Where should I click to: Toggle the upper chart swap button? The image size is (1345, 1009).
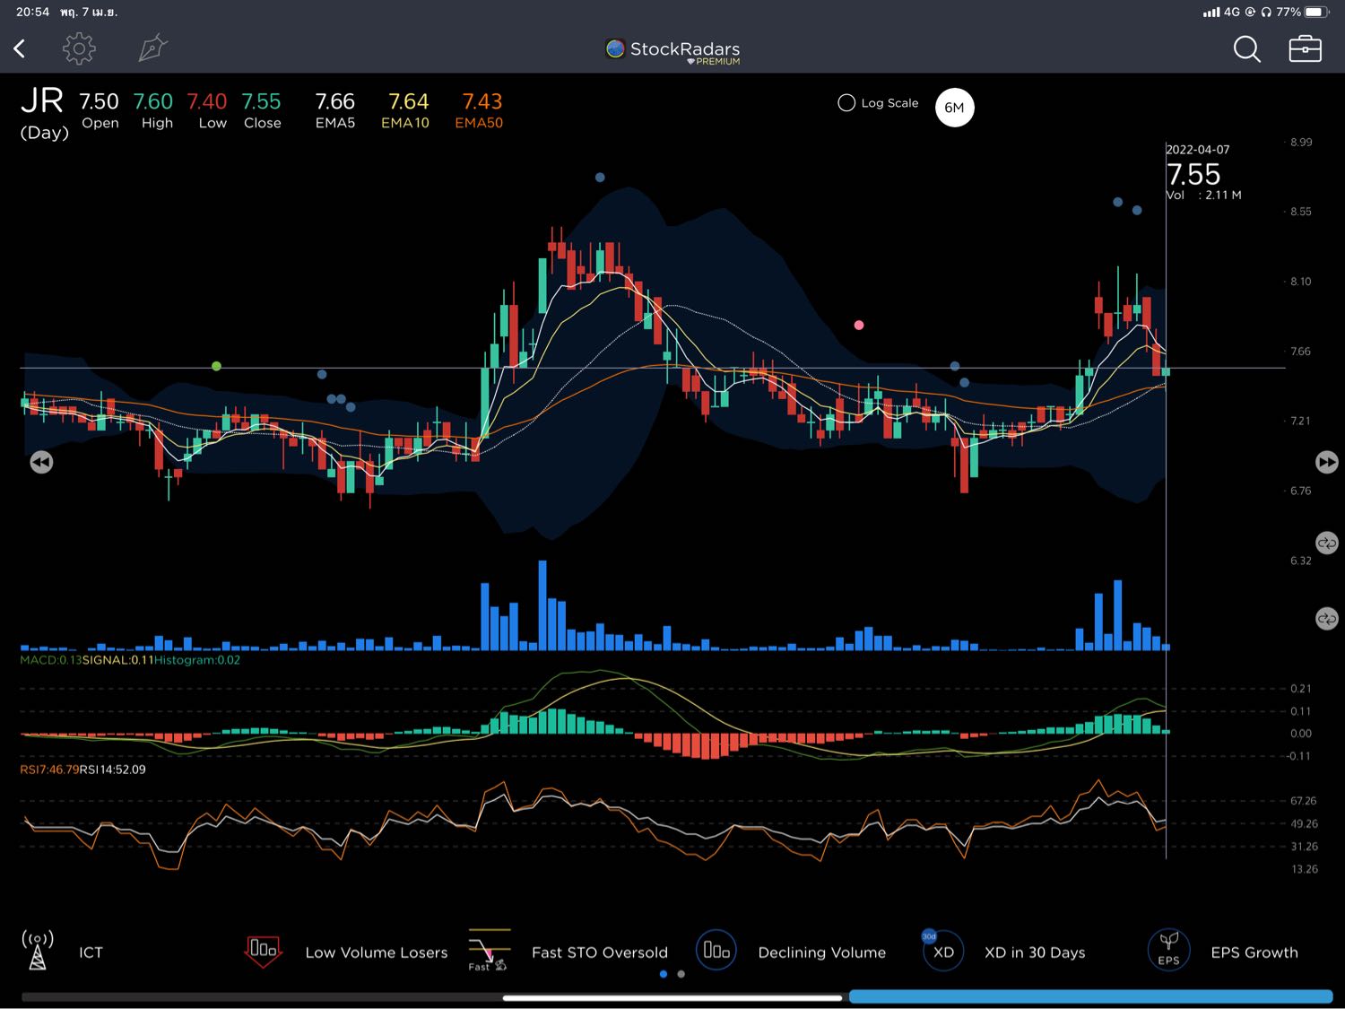[1326, 543]
